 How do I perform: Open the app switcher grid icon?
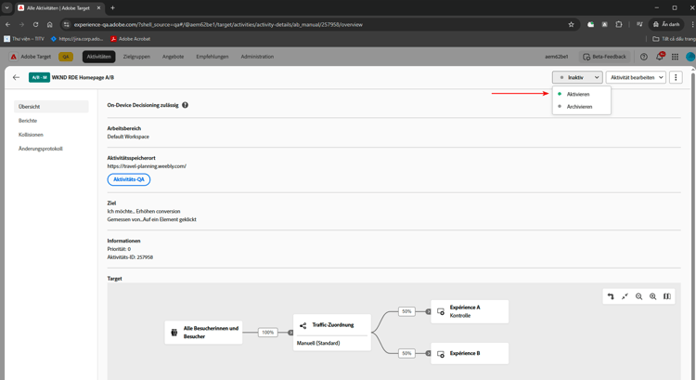pos(676,57)
